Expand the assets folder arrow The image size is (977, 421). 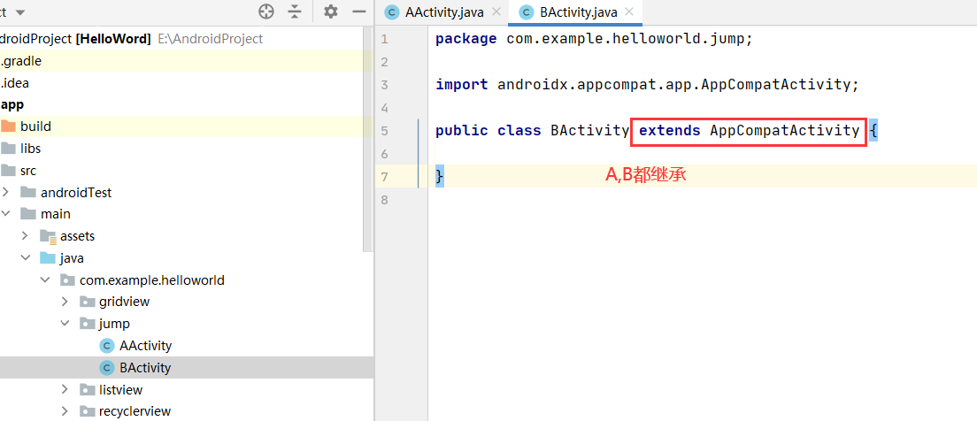pos(25,235)
